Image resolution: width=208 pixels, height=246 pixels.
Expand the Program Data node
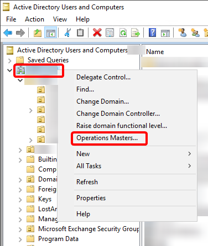click(20, 239)
